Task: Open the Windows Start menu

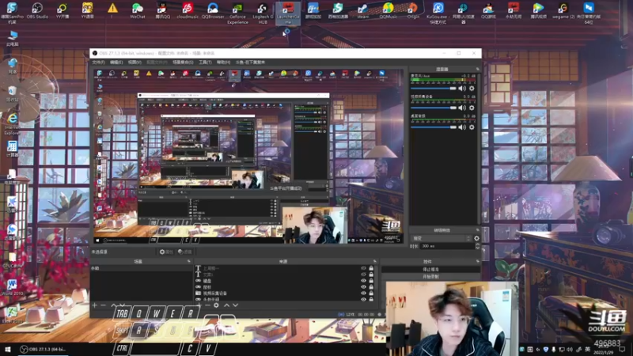Action: coord(7,350)
